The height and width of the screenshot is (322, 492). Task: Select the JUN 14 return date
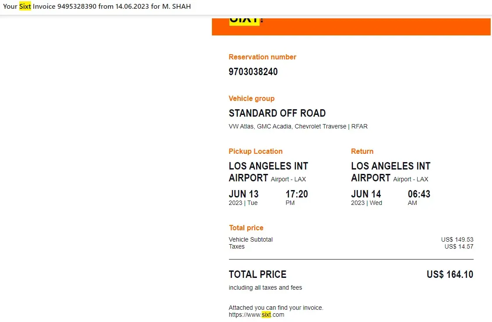click(366, 194)
